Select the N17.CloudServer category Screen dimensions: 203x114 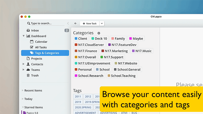coord(89,45)
